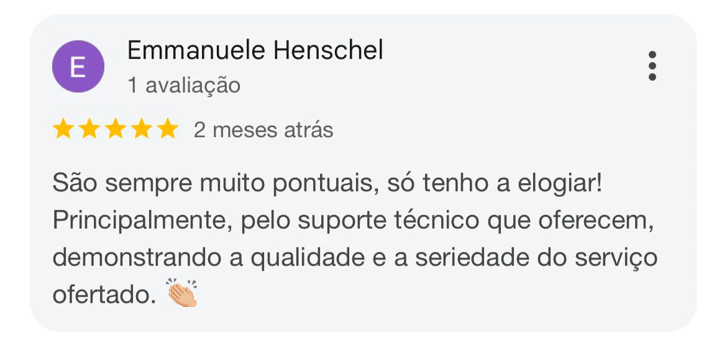This screenshot has height=356, width=727.
Task: Open the three-dot more options menu
Action: click(x=652, y=66)
